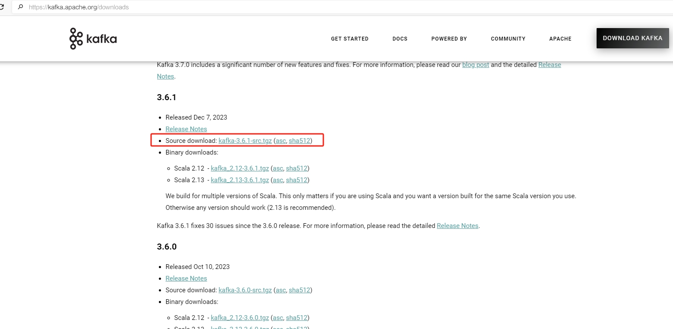Reload the page with the refresh icon
The height and width of the screenshot is (329, 673).
2,7
